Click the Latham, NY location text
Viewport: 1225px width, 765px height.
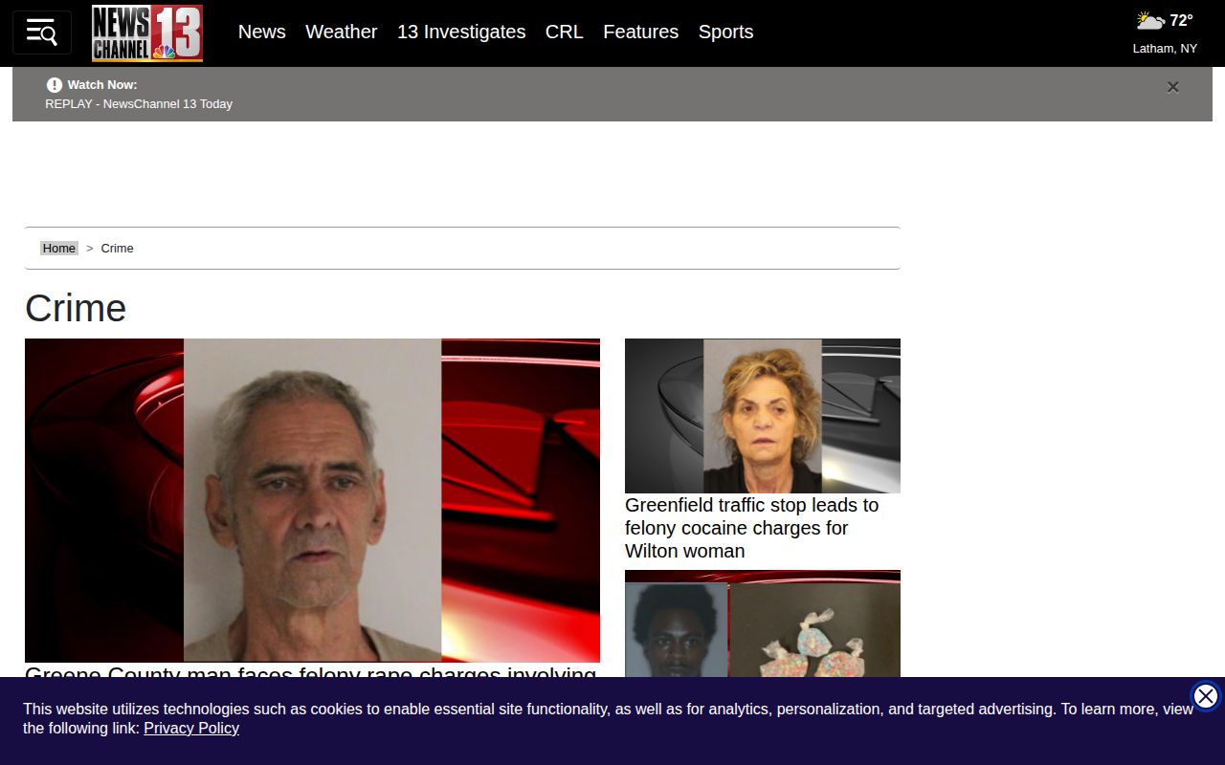(x=1165, y=48)
